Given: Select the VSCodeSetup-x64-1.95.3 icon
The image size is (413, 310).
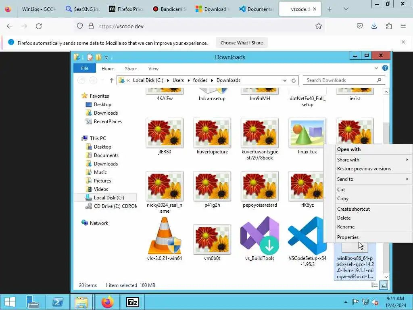Looking at the screenshot, I should pos(307,236).
